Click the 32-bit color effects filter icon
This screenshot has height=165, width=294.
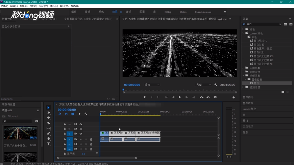[291, 24]
